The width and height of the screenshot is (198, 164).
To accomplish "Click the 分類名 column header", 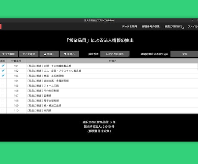I will pos(112,61).
